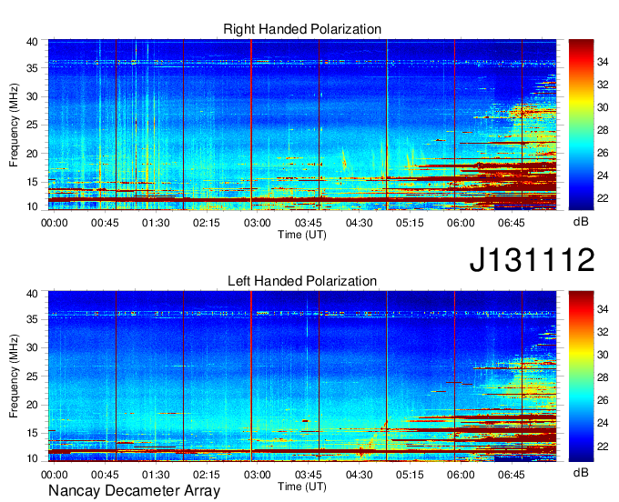
Task: Click the right-handed polarization spectrogram image
Action: click(302, 125)
